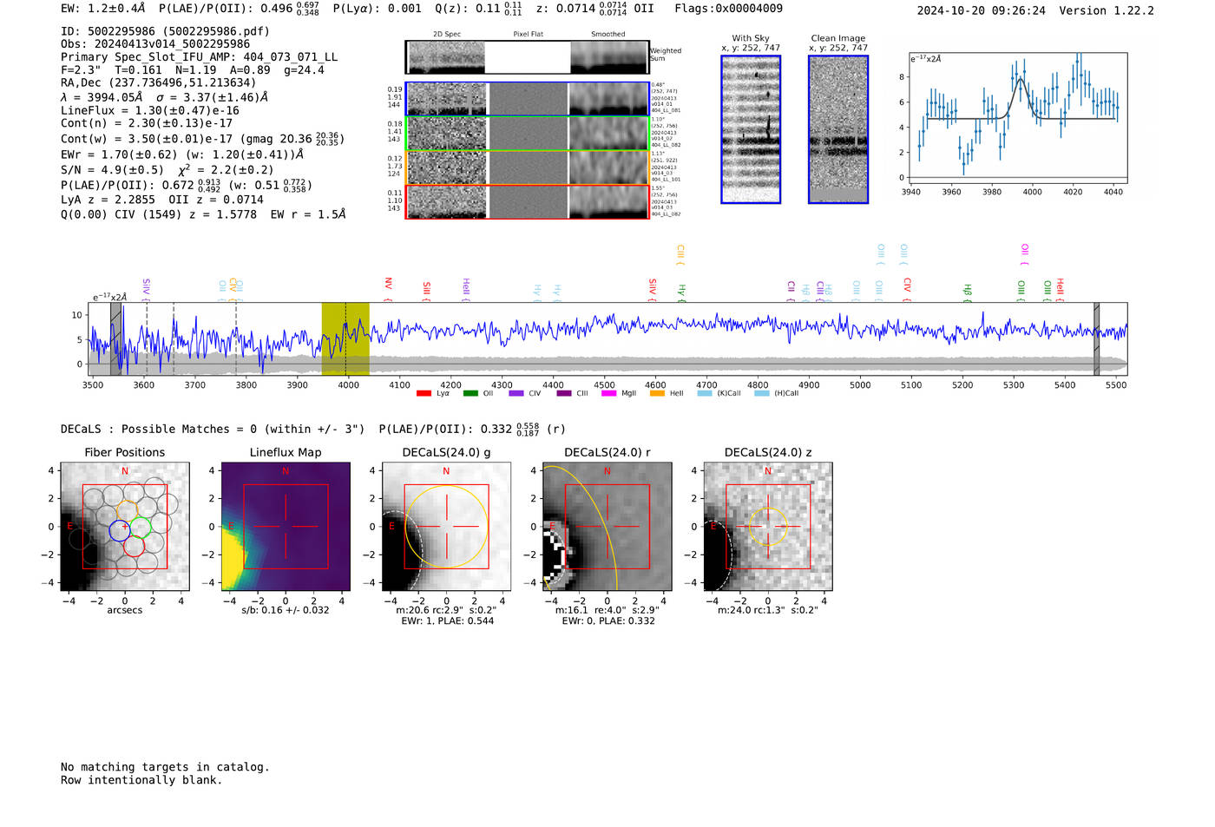
Task: Click the Lyα red legend swatch
Action: click(x=424, y=393)
